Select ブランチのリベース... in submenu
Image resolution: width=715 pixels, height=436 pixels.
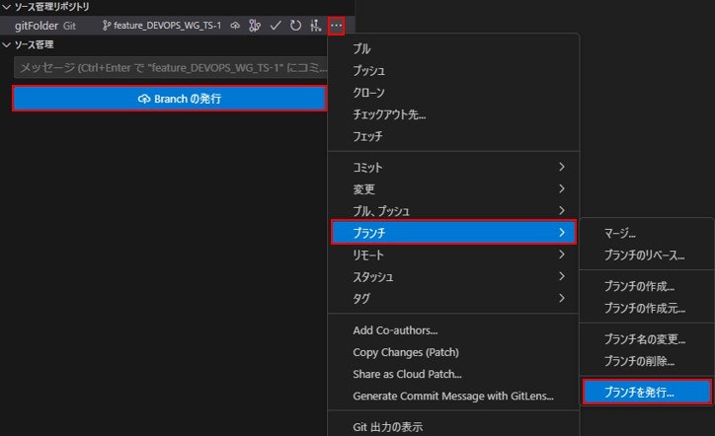(x=647, y=255)
